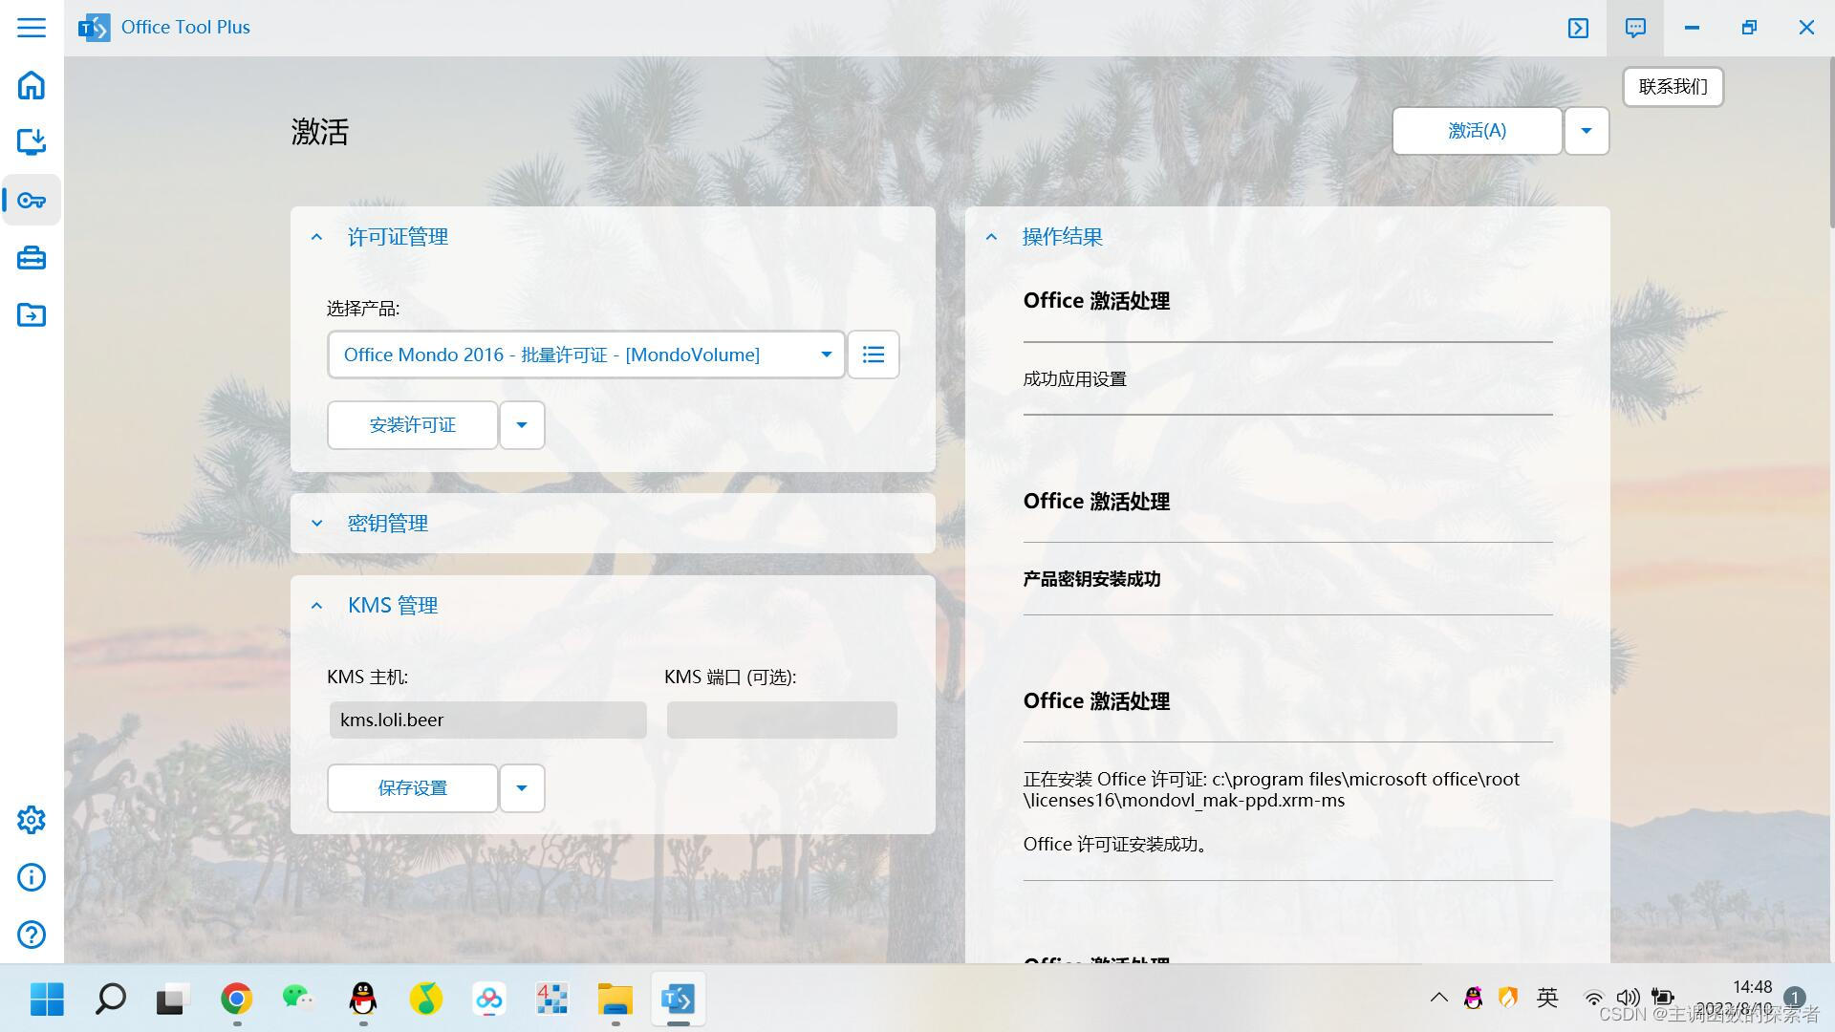Click the 安装许可证 button
1835x1032 pixels.
pos(413,425)
